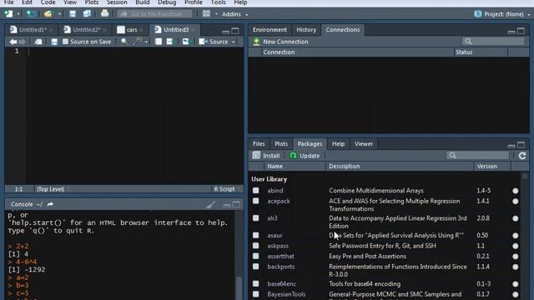The image size is (534, 300).
Task: Open the Session menu
Action: (x=117, y=2)
